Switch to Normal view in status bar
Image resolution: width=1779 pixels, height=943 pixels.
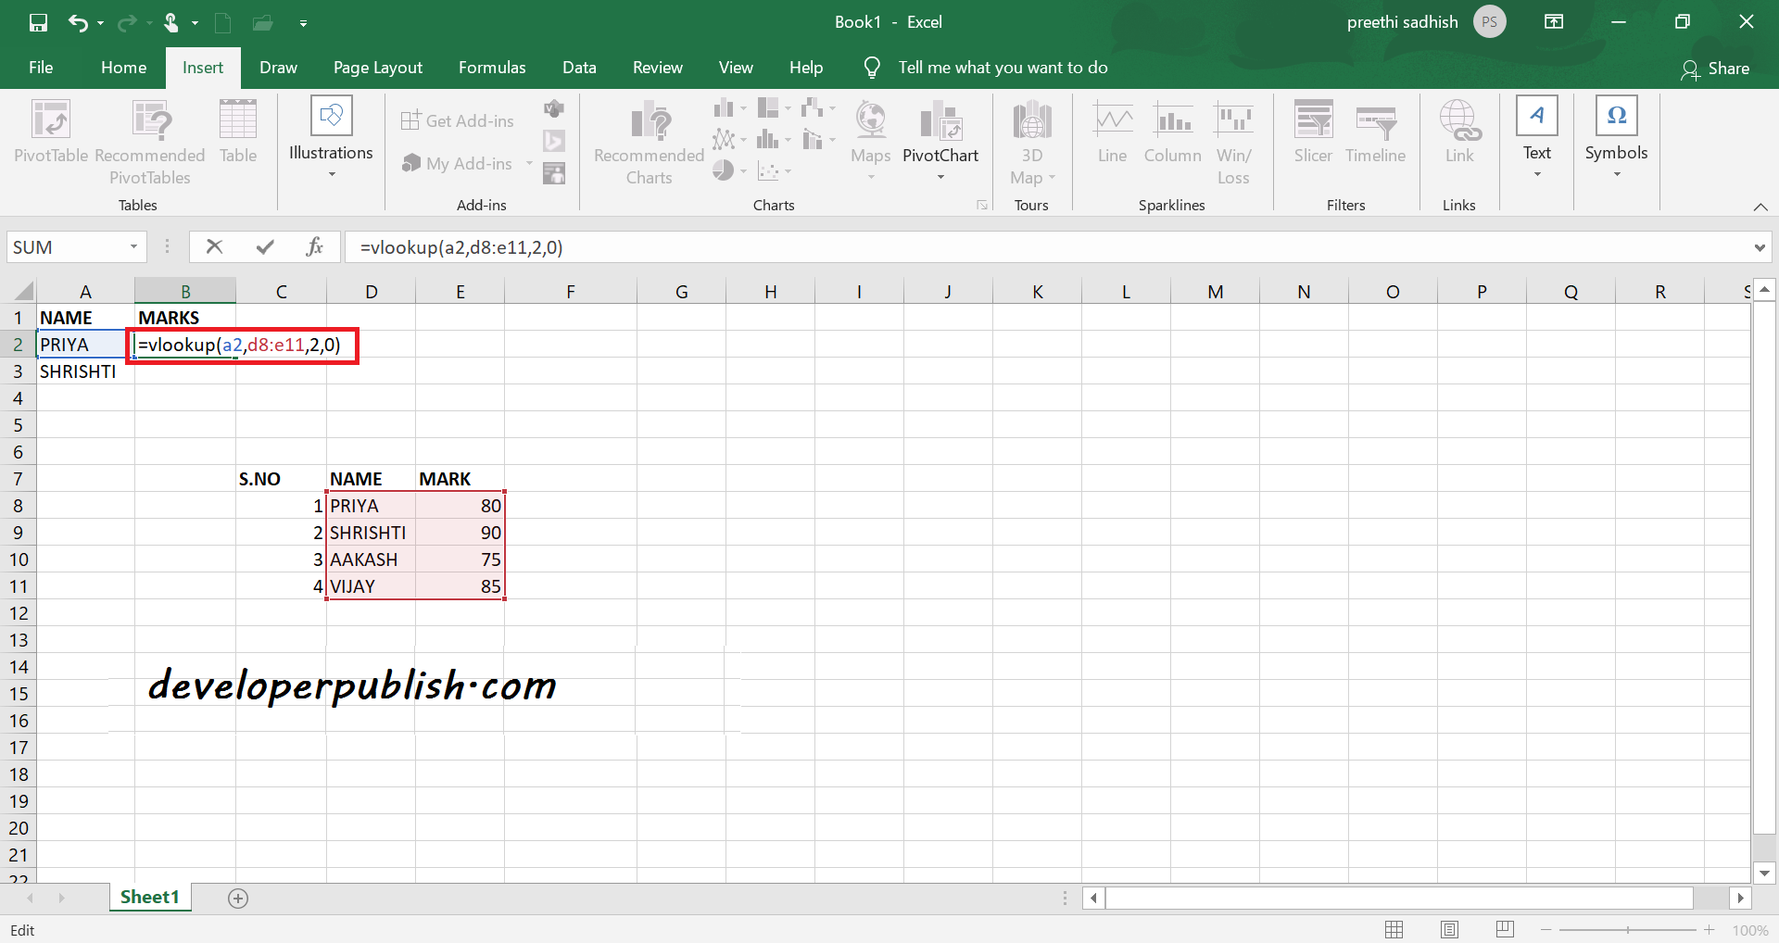point(1394,929)
